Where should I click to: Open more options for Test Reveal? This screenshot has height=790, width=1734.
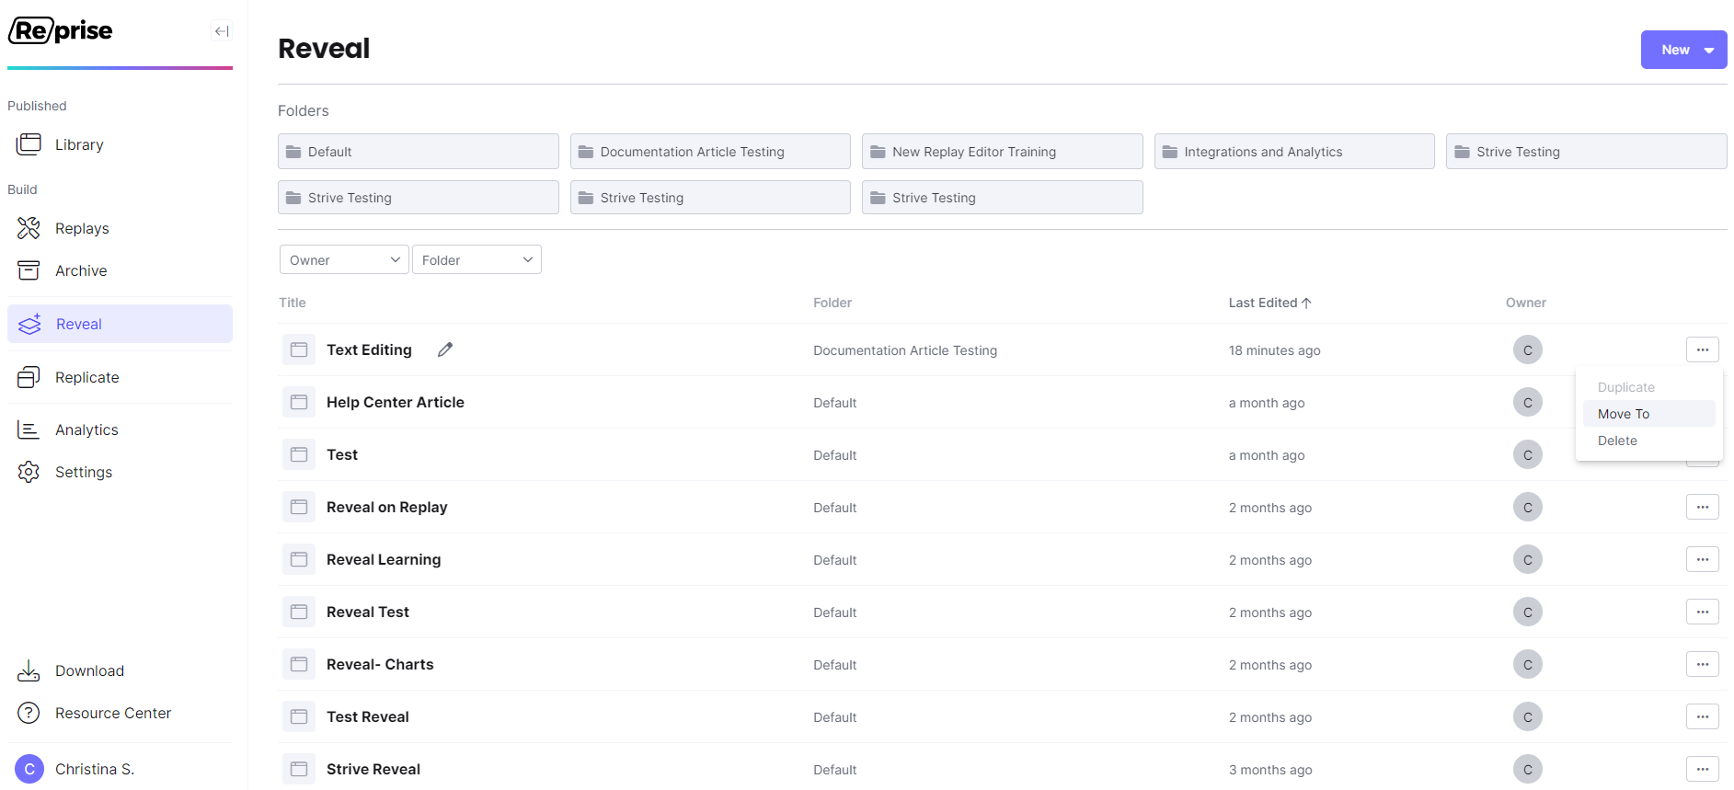tap(1703, 716)
